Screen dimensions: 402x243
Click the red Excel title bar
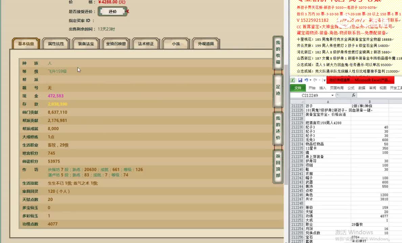360,80
